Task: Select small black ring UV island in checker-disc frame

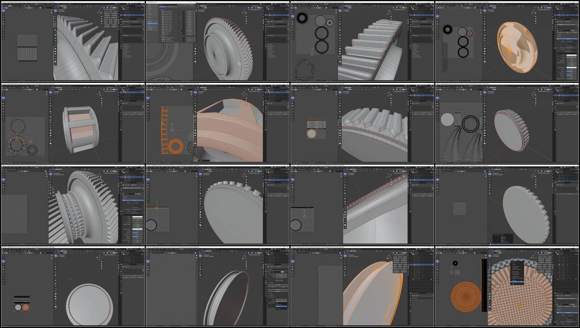Action: [x=455, y=263]
